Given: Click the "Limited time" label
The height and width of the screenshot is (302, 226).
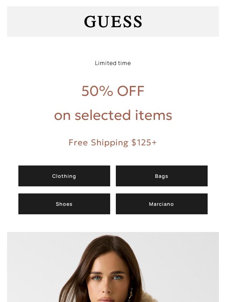Looking at the screenshot, I should pyautogui.click(x=113, y=63).
